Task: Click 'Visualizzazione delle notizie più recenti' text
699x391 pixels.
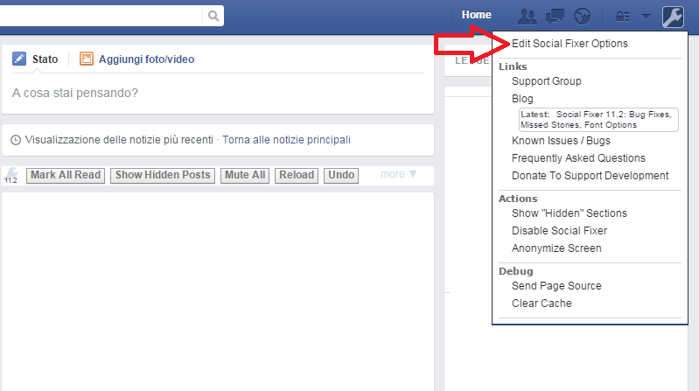Action: pos(119,140)
